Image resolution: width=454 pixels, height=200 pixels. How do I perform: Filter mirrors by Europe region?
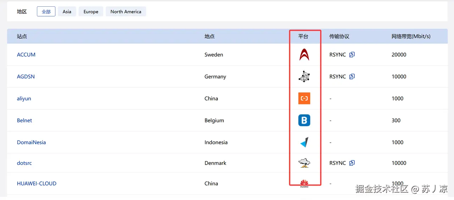click(x=91, y=12)
